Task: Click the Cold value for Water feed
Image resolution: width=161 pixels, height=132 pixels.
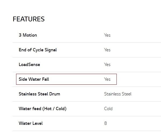Action: [x=108, y=109]
